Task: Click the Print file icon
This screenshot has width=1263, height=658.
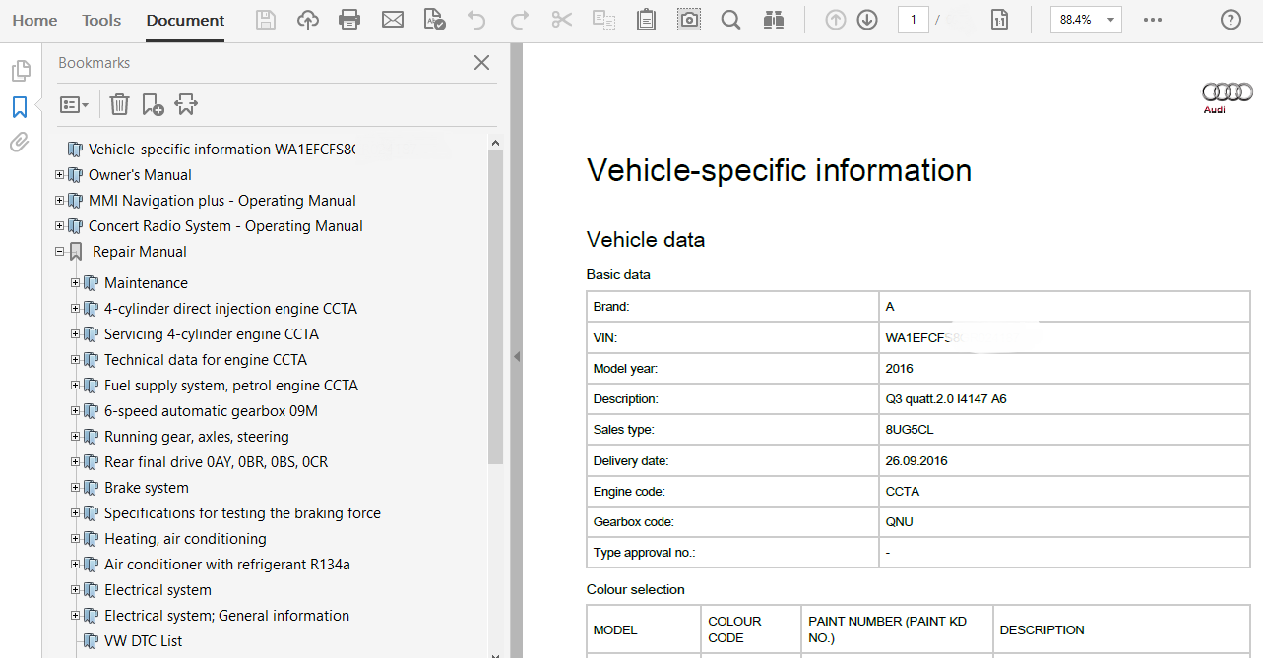Action: [349, 20]
